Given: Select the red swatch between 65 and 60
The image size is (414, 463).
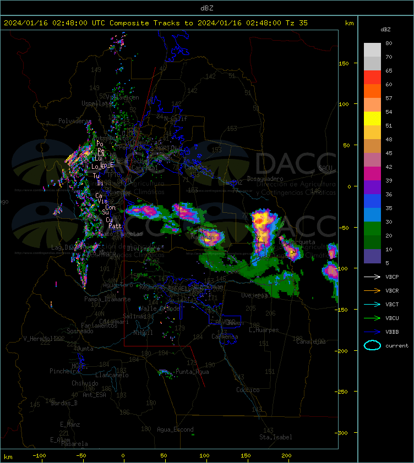Looking at the screenshot, I should click(372, 78).
